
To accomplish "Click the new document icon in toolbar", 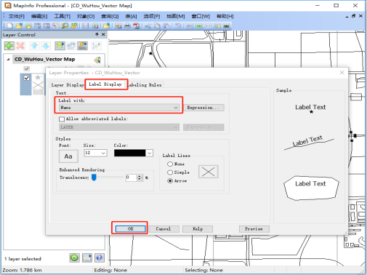I will pyautogui.click(x=9, y=25).
